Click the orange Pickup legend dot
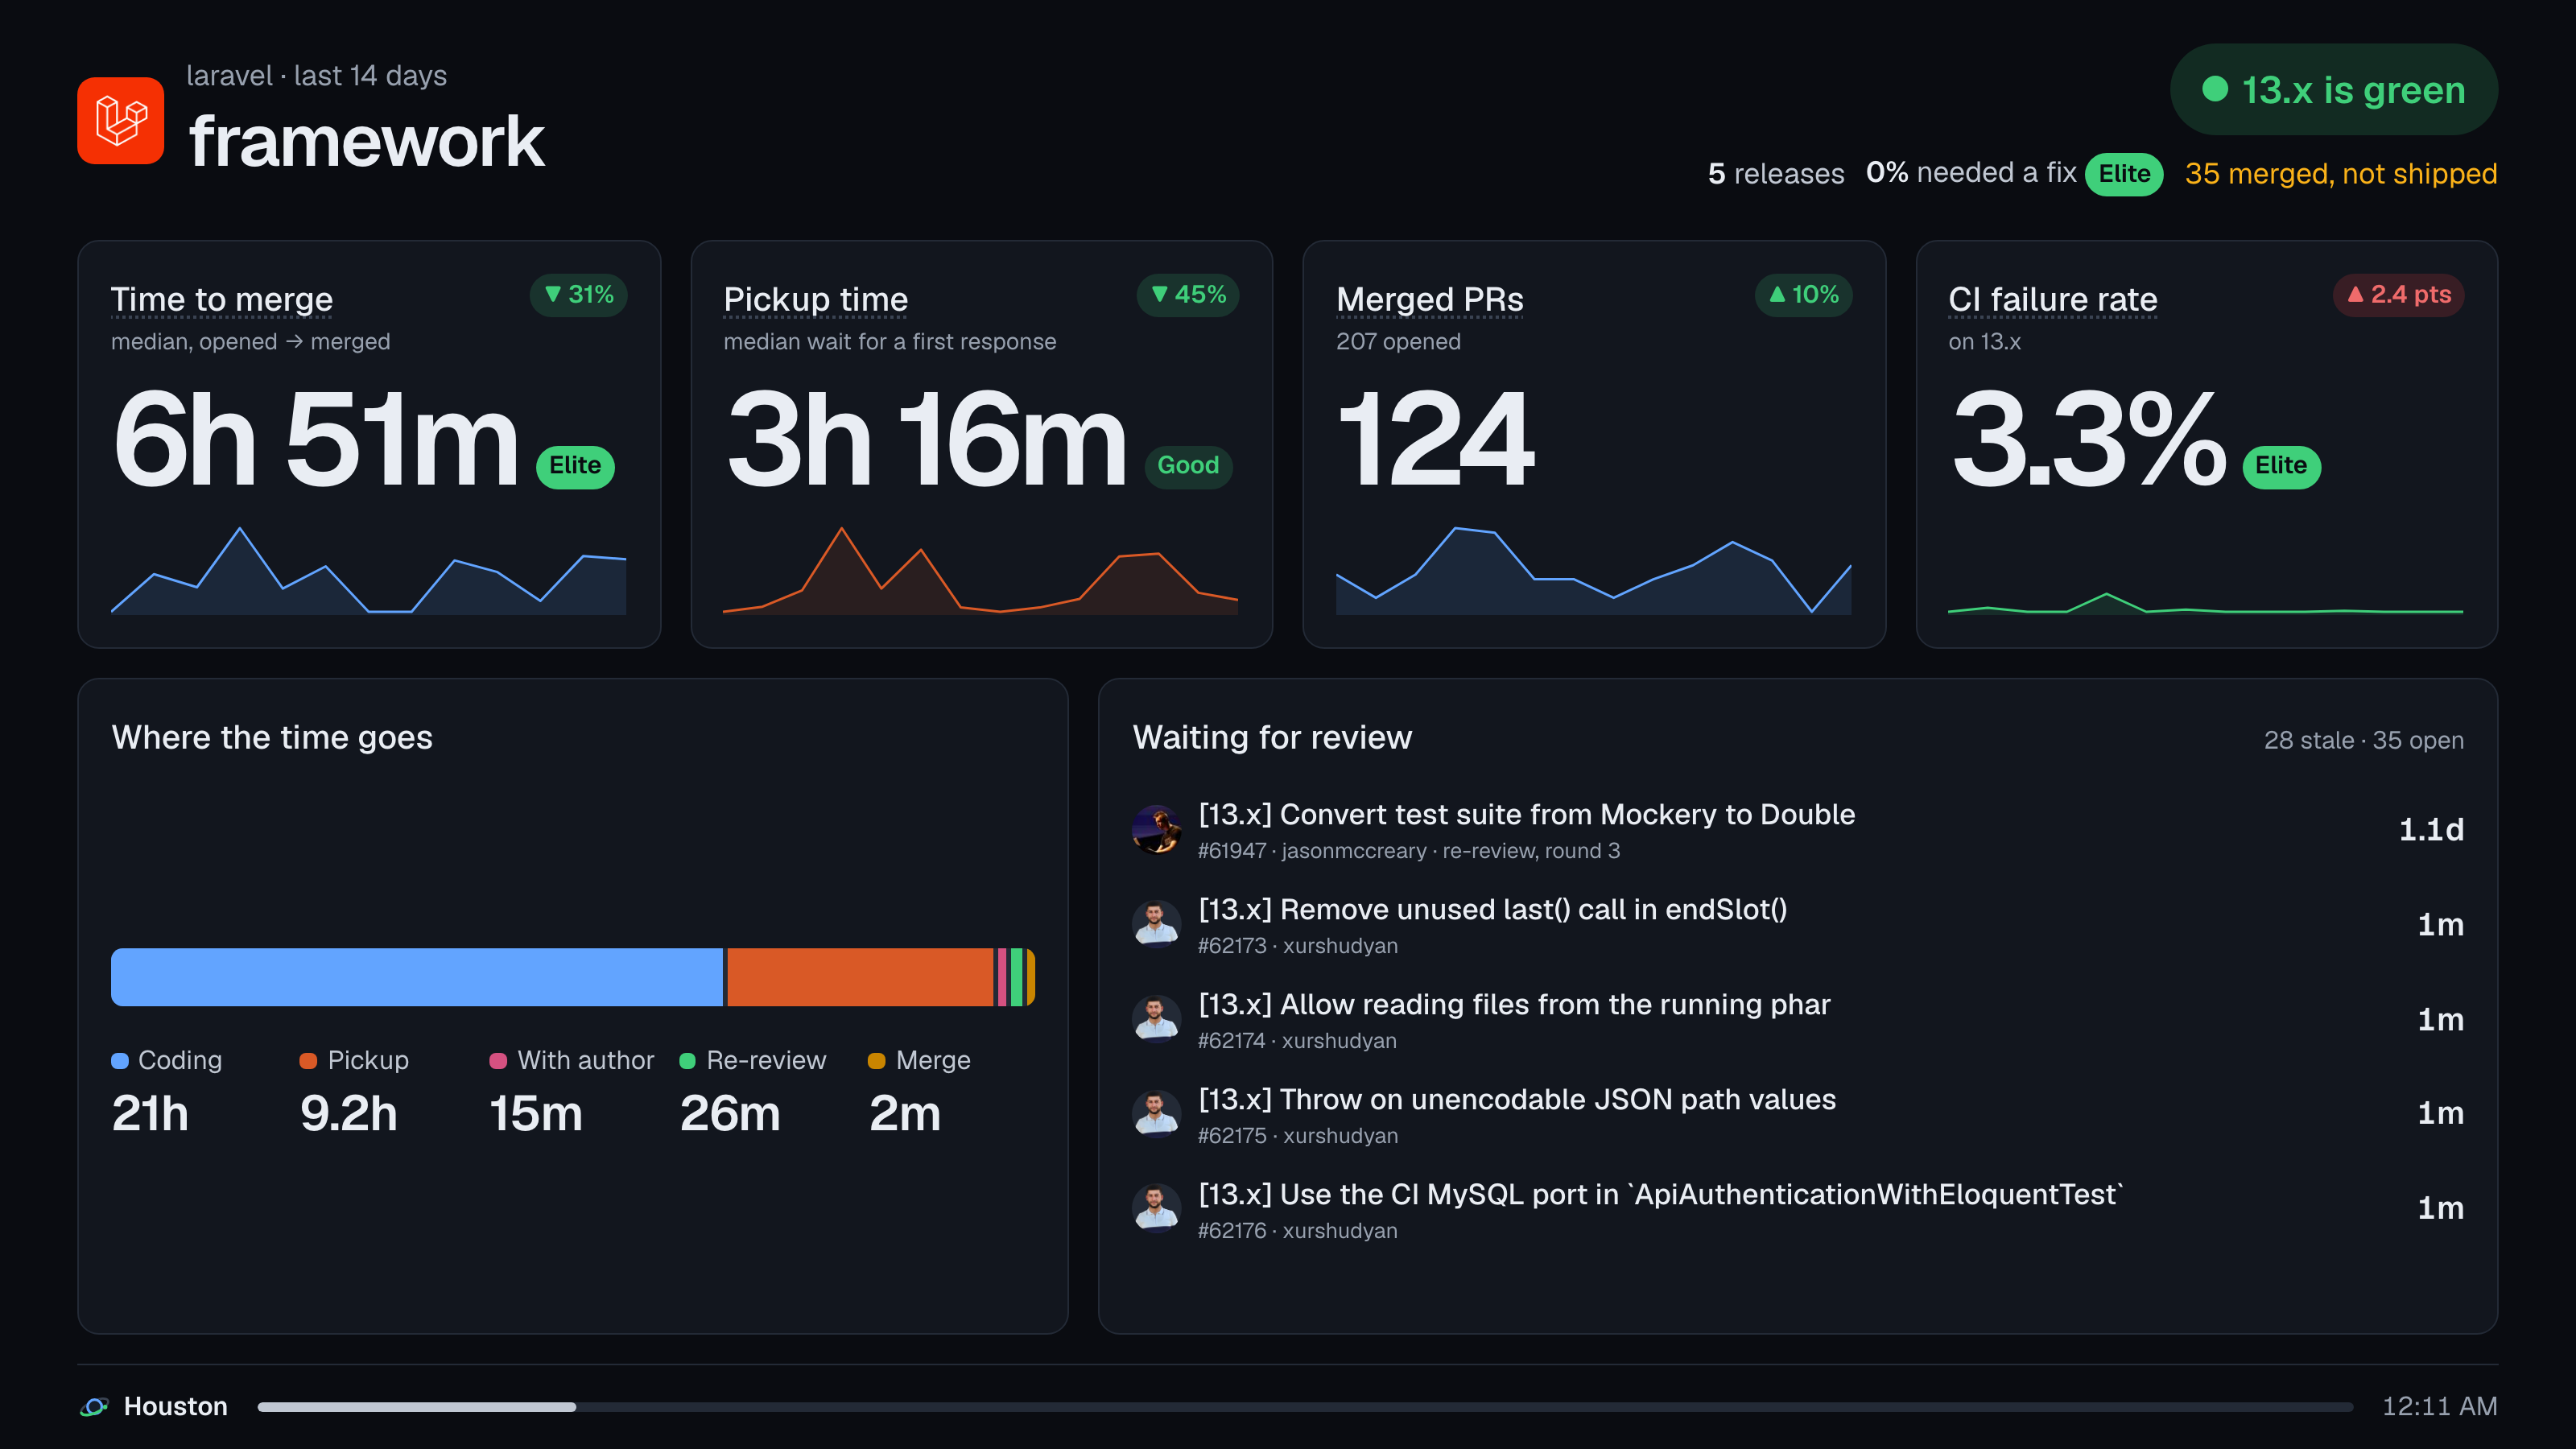Screen dimensions: 2576x1449 pyautogui.click(x=308, y=1061)
